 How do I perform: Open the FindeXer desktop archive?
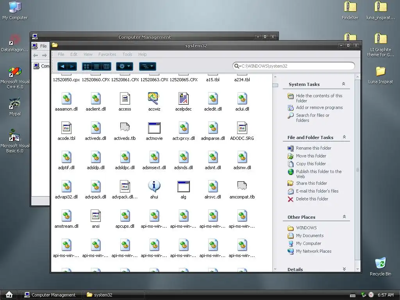pos(350,11)
